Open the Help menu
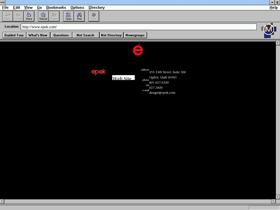The width and height of the screenshot is (280, 210). [x=273, y=8]
